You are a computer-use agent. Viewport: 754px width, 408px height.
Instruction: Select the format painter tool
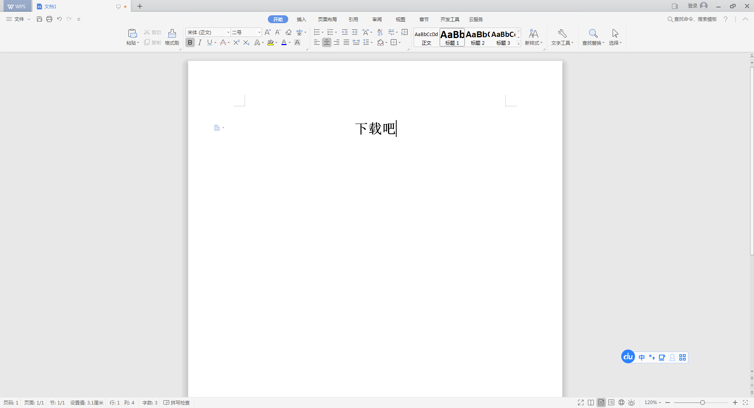tap(172, 37)
